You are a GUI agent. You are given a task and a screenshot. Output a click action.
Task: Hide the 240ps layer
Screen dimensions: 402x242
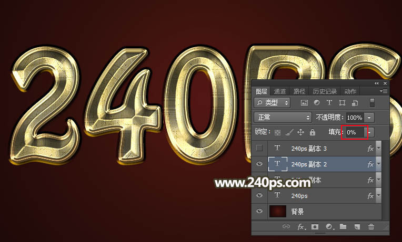tap(259, 195)
